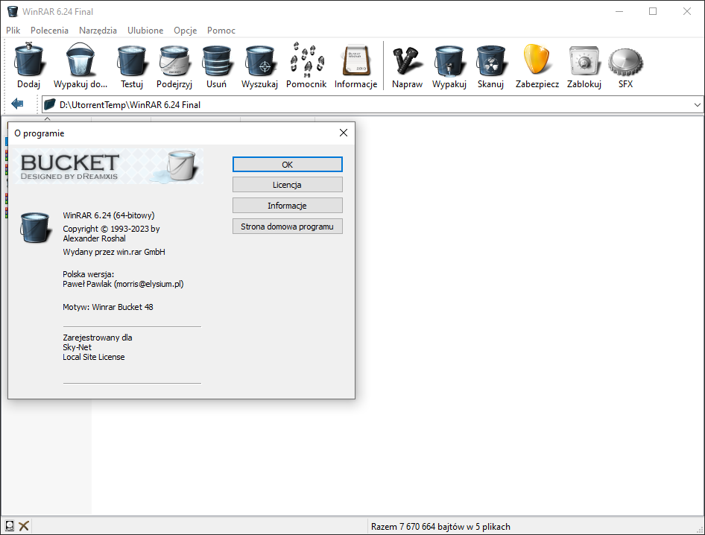Click the bucket icon in About dialog
Screen dimensions: 705x535
point(35,228)
